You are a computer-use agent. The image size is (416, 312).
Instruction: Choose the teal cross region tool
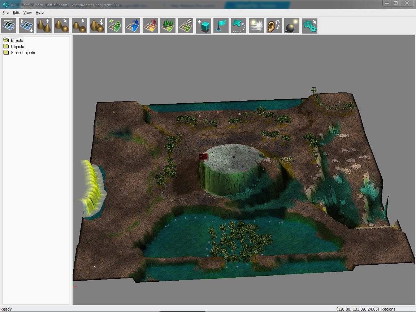tap(239, 26)
